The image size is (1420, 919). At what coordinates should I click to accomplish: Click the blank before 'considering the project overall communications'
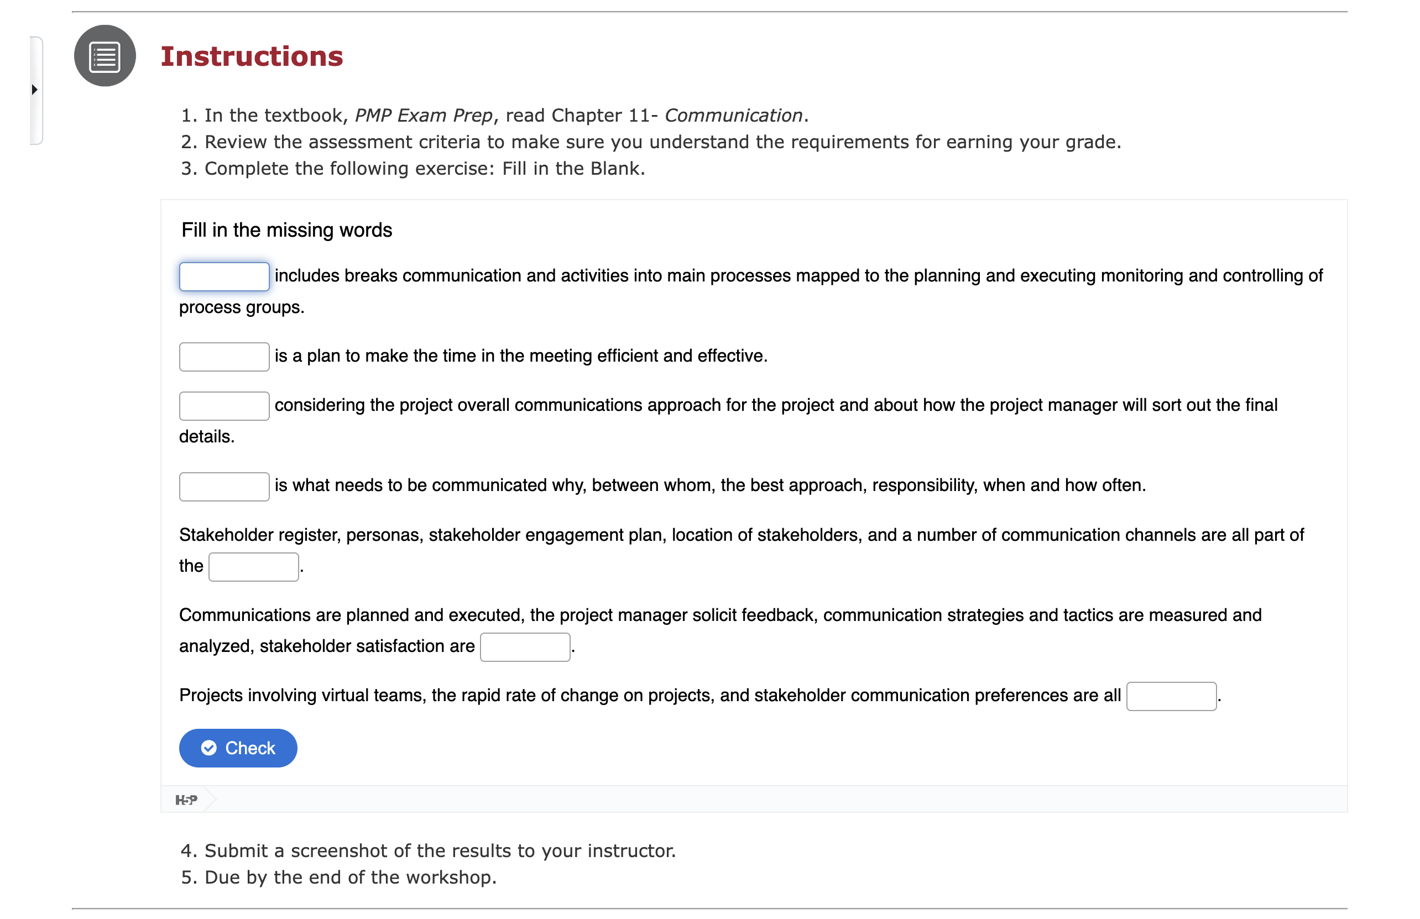(x=224, y=406)
